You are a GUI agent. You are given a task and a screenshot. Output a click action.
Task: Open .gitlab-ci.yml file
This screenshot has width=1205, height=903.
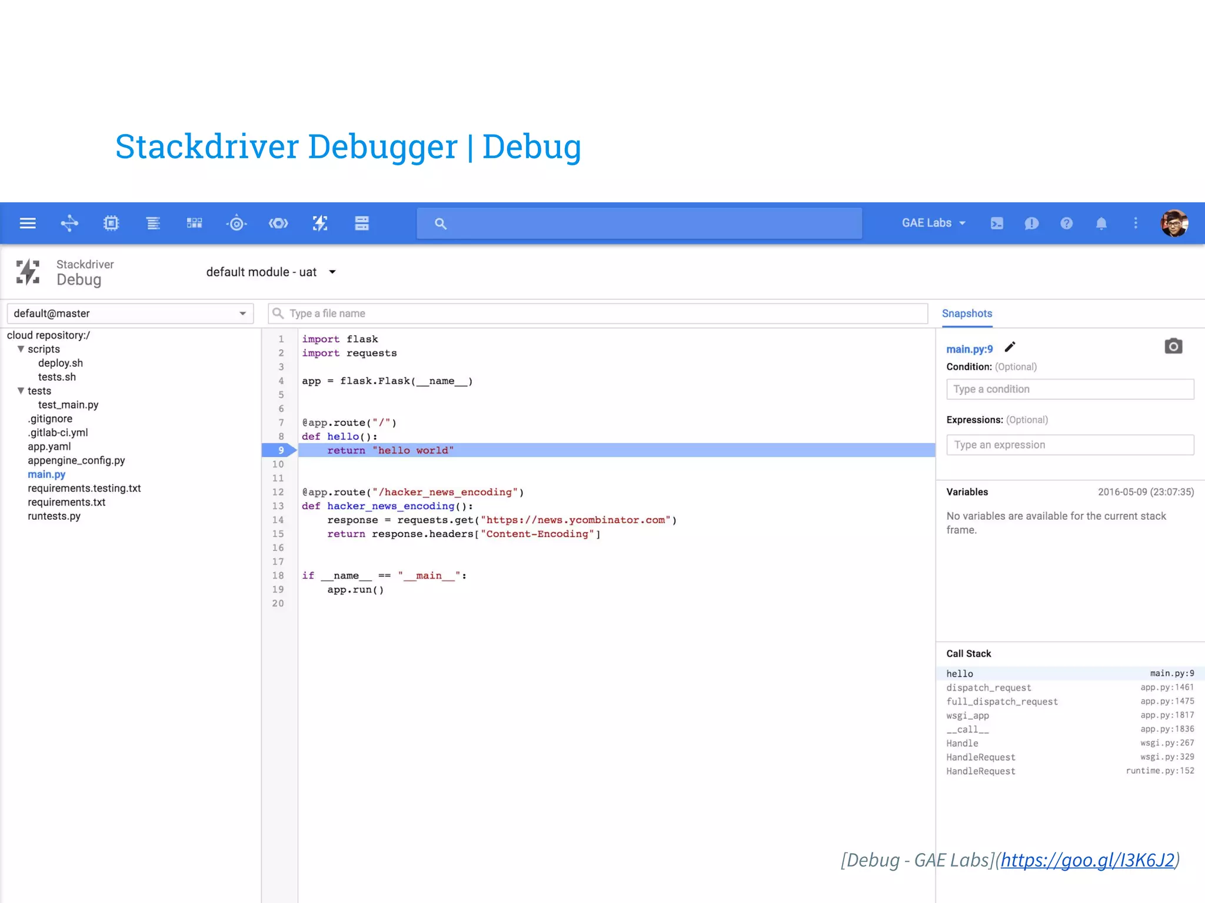pos(58,433)
